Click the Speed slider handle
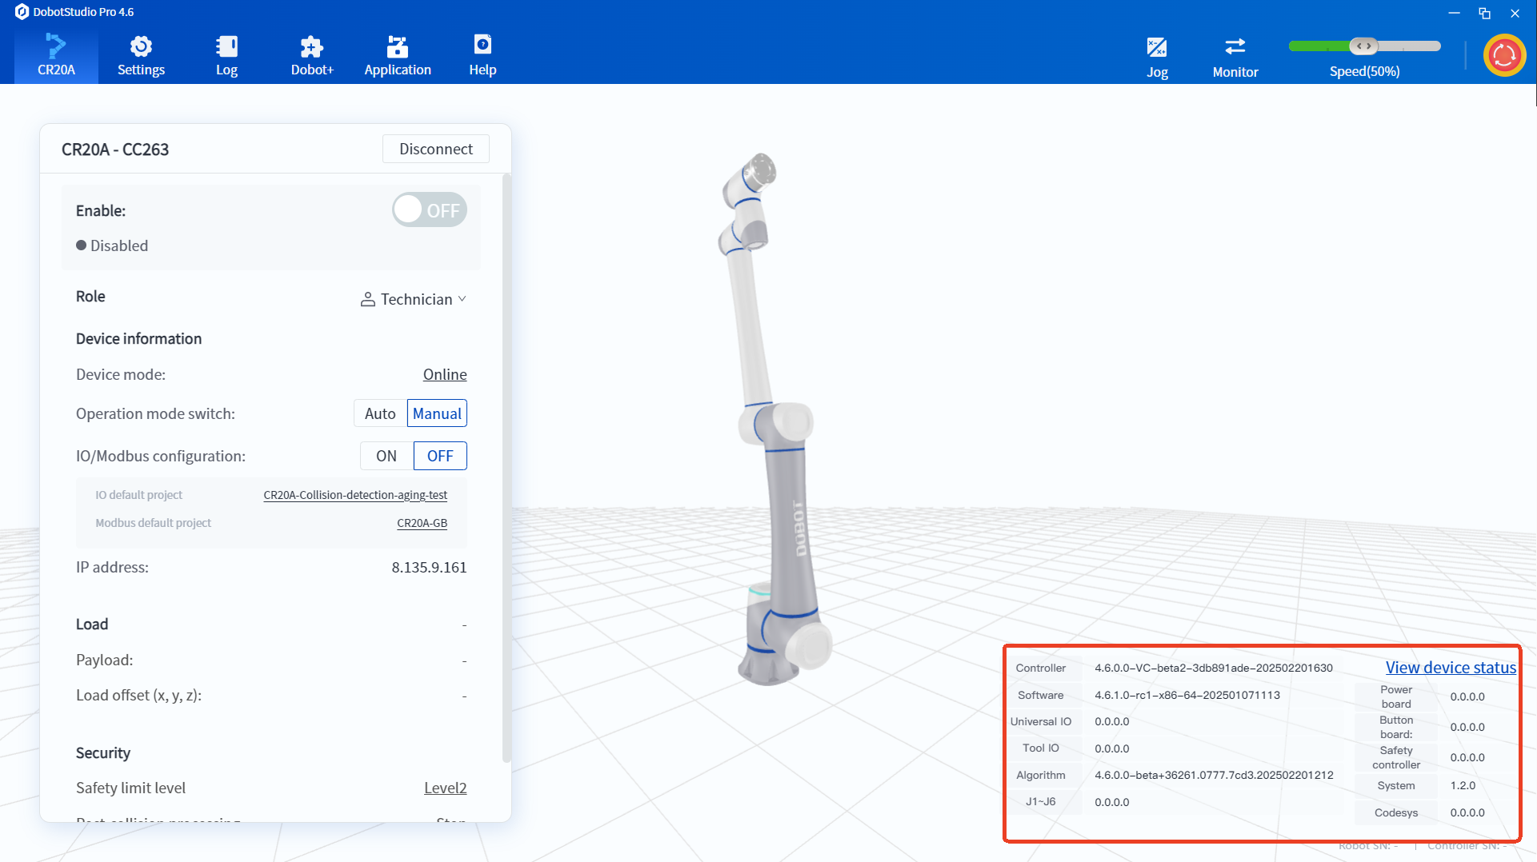1537x862 pixels. coord(1363,46)
